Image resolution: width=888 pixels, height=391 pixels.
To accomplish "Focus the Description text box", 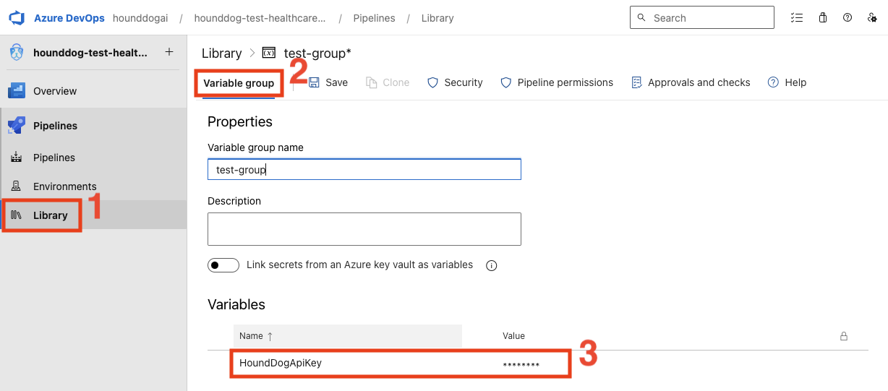I will coord(364,229).
